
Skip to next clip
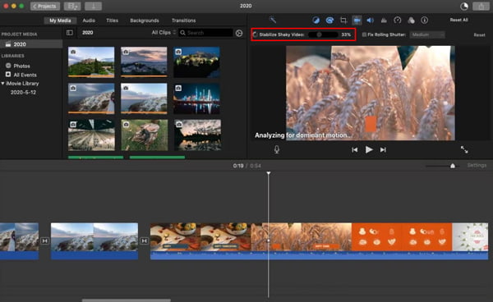383,149
